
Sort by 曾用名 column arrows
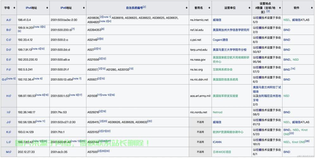[x=209, y=8]
